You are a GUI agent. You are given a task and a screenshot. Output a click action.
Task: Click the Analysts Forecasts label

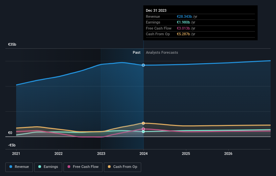tap(162, 52)
